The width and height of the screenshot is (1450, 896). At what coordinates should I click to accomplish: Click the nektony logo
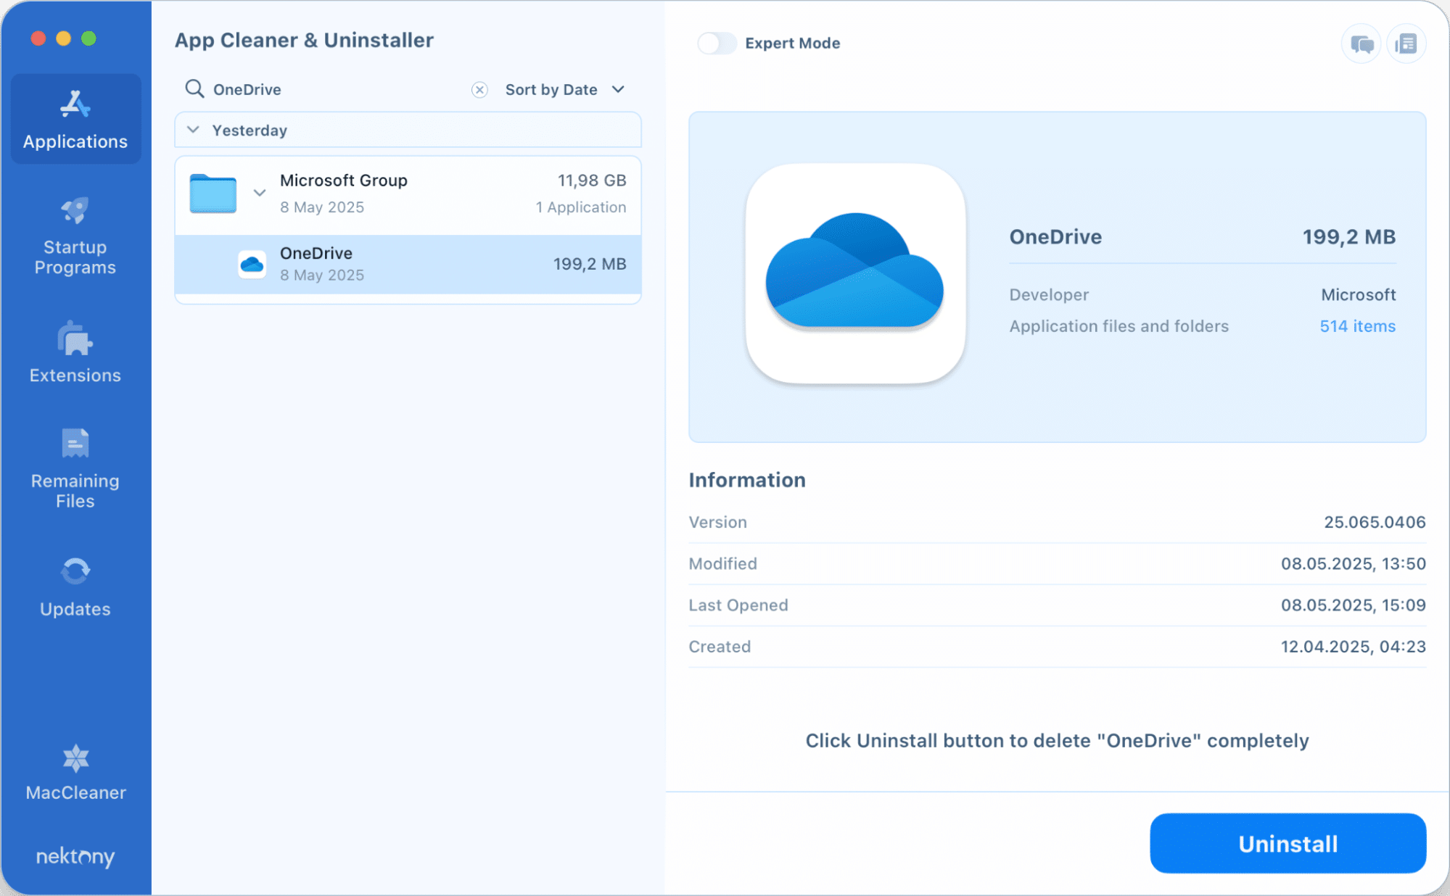(75, 857)
